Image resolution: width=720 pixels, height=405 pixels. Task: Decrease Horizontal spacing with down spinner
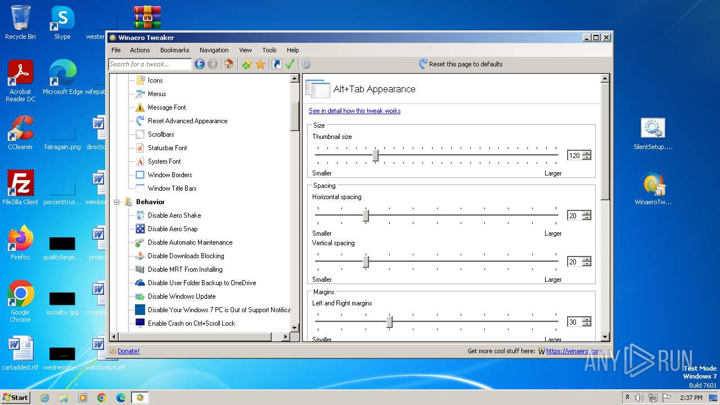[x=587, y=218]
